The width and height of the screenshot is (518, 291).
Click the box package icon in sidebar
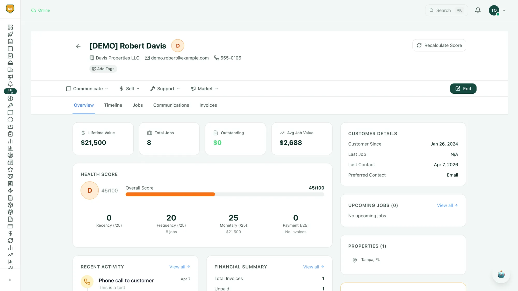[x=10, y=205]
